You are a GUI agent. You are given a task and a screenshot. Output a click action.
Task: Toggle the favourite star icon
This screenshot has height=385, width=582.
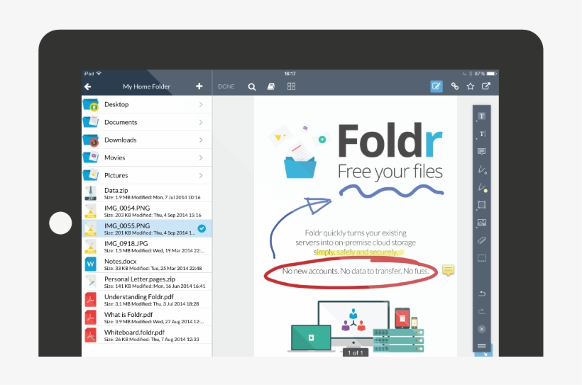470,87
